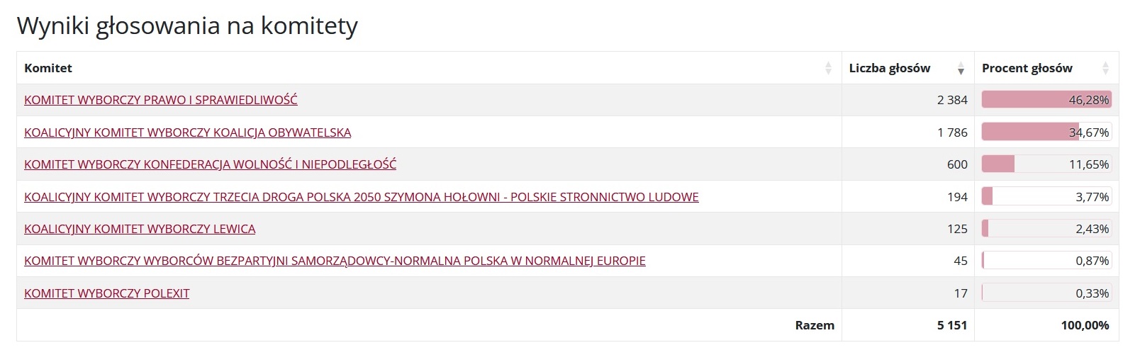Open Trzecia Droga Polska 2050 link
This screenshot has height=350, width=1140.
(362, 197)
